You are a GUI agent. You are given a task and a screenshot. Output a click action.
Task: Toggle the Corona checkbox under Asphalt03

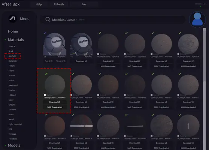click(x=98, y=54)
